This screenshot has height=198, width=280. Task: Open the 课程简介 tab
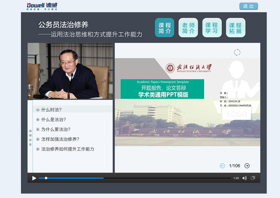pyautogui.click(x=165, y=28)
